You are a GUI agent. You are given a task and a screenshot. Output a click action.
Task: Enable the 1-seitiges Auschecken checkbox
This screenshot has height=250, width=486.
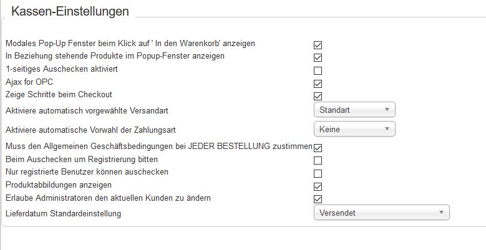click(x=318, y=71)
